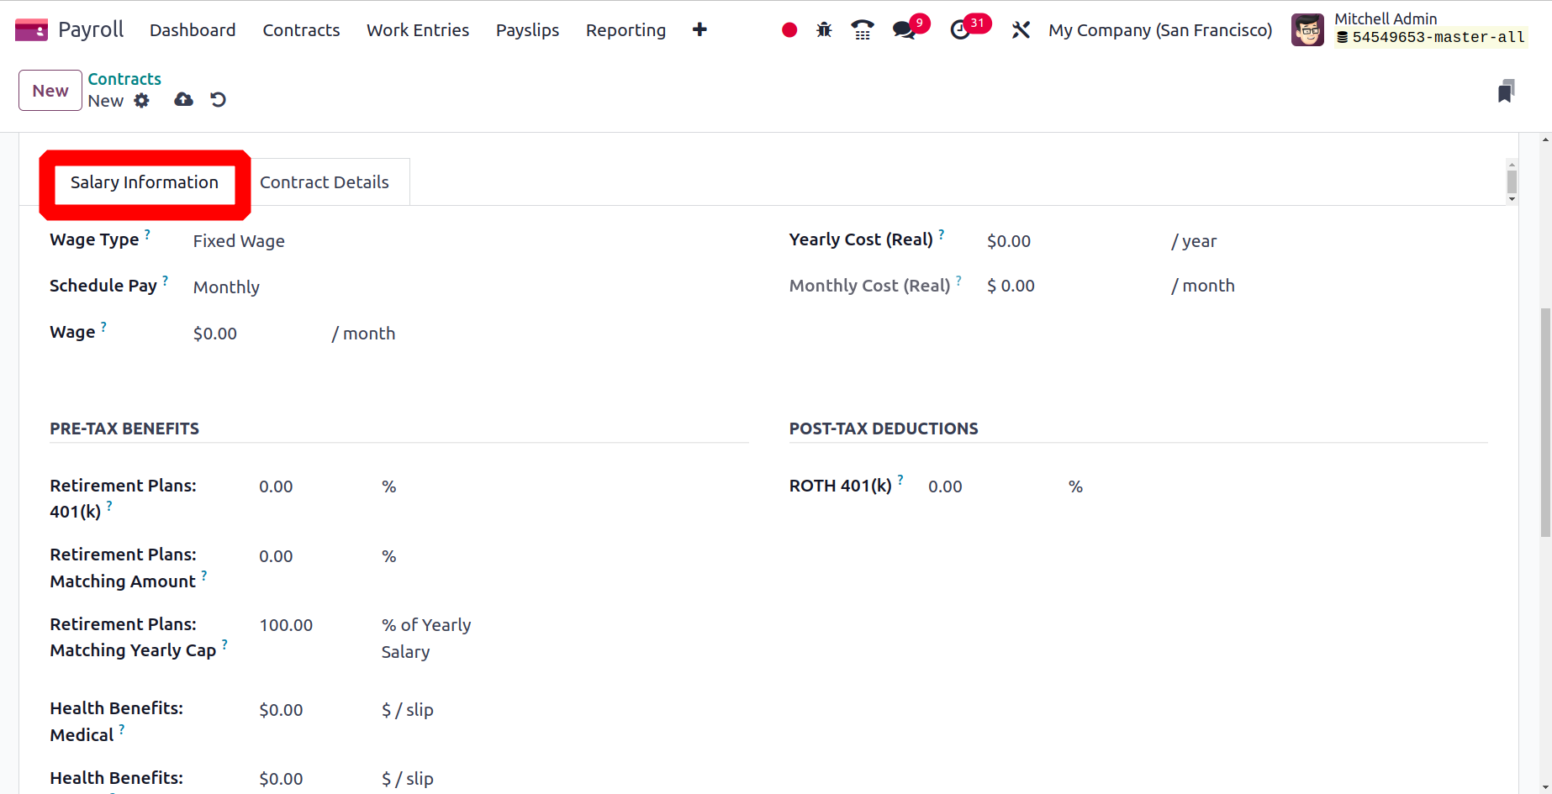Open the gear actions menu next to New
This screenshot has width=1552, height=794.
click(x=141, y=101)
